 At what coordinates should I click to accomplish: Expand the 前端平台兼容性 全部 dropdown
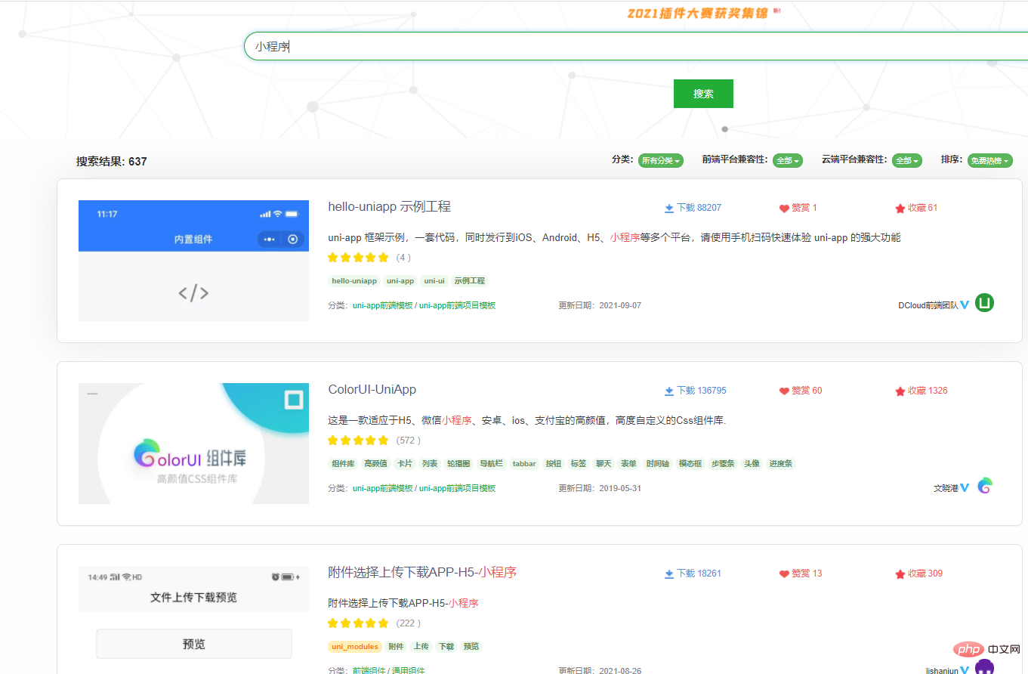click(787, 161)
